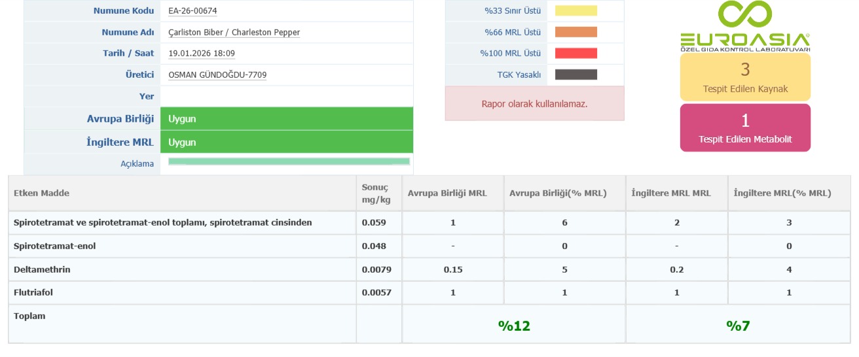Click the Tarih / Saat value field
This screenshot has height=357, width=859.
(x=202, y=54)
